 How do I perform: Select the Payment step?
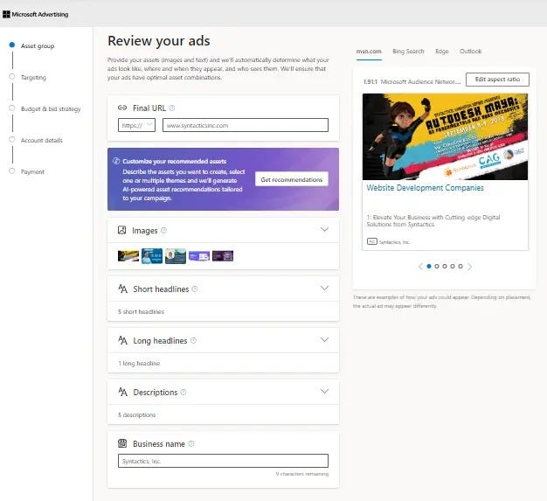pyautogui.click(x=27, y=171)
